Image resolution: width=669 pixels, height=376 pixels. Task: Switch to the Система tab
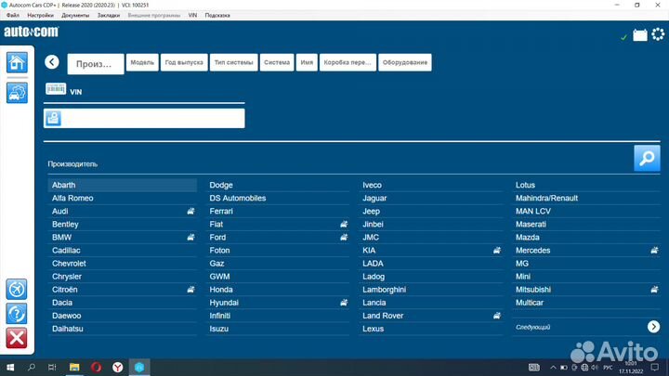point(277,62)
